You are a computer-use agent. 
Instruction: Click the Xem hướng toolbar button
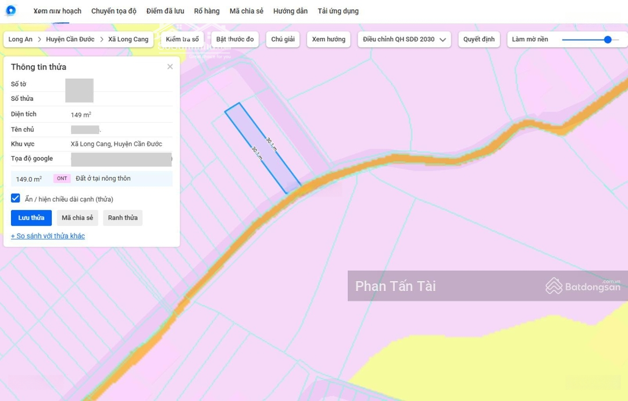(x=329, y=40)
